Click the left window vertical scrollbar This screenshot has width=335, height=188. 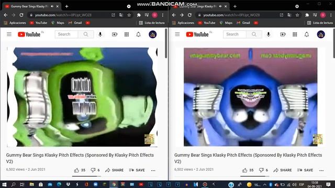166,43
